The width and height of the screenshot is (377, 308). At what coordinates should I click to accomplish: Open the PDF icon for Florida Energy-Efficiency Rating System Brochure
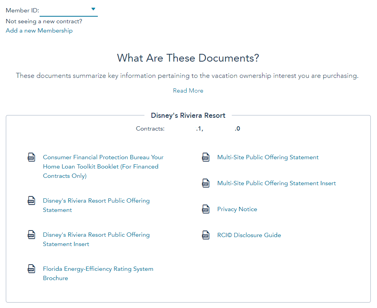point(31,269)
